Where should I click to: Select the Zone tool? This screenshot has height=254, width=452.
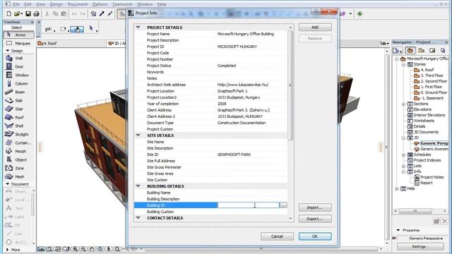(18, 168)
